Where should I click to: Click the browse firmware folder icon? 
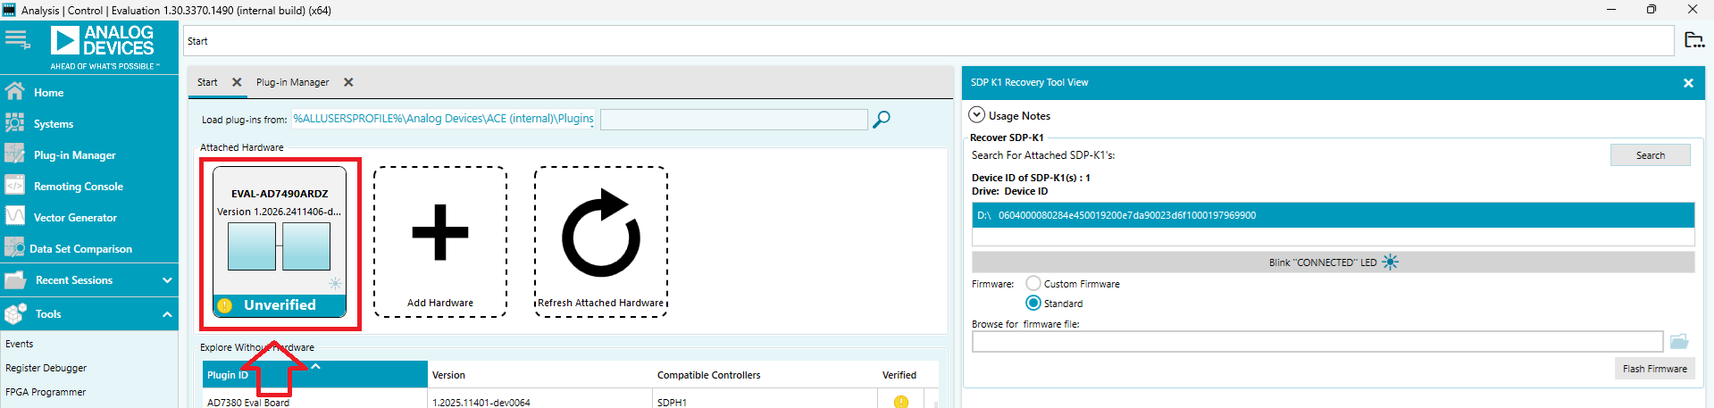point(1679,342)
